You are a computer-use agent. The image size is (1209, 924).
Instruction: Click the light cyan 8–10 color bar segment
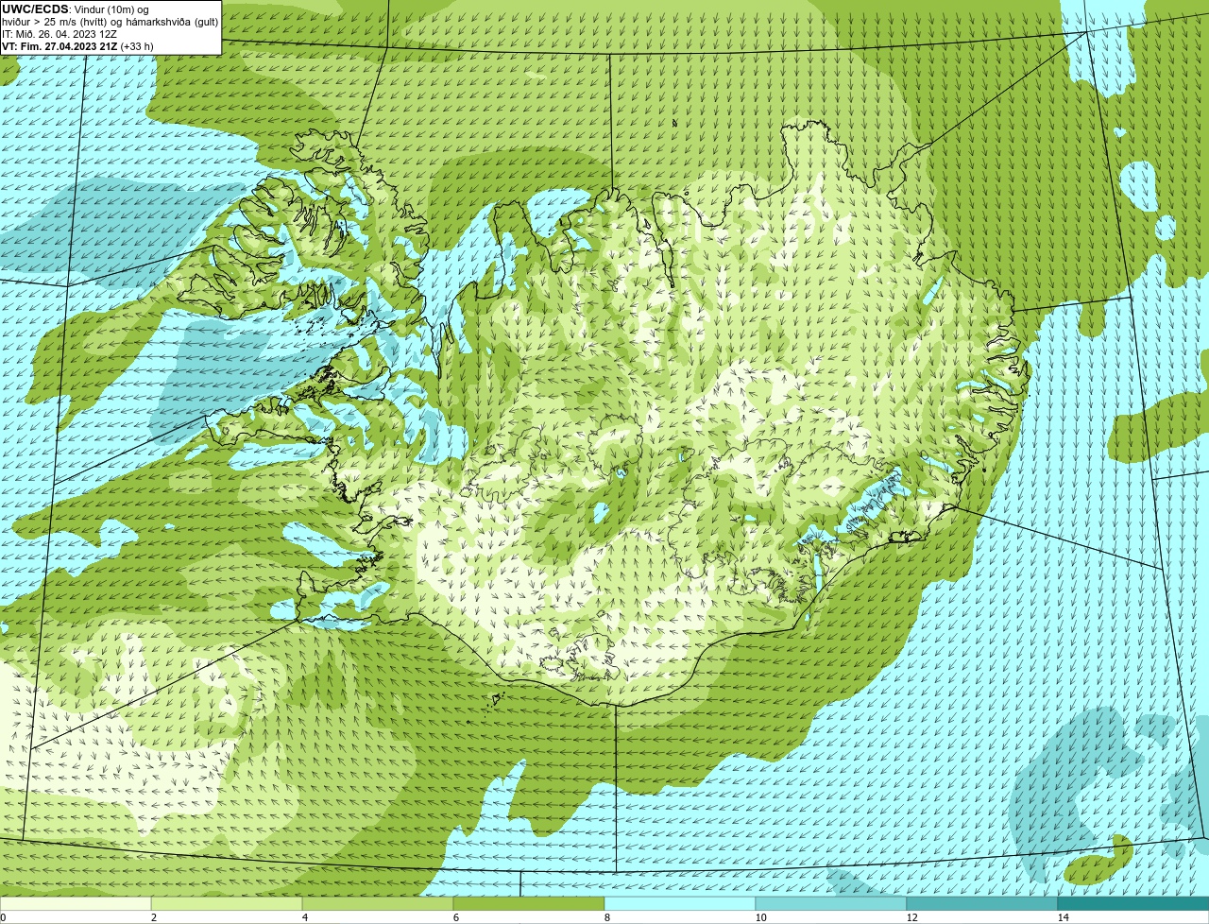(680, 903)
